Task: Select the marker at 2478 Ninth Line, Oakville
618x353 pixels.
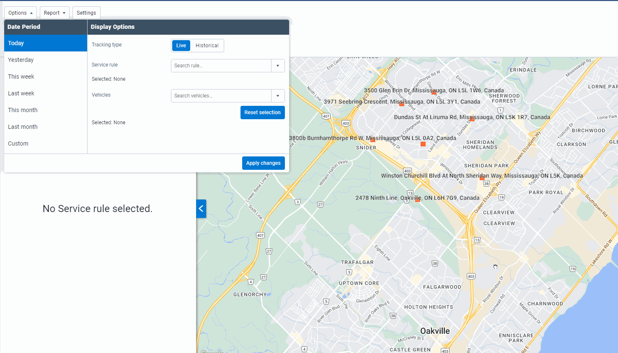Action: click(x=417, y=200)
